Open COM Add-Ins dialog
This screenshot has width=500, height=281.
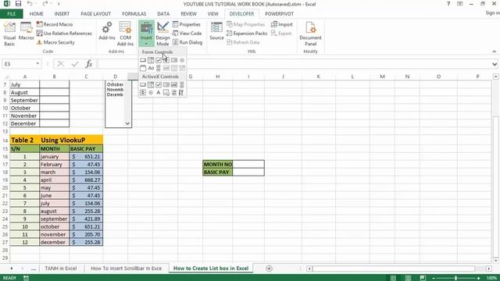[x=125, y=34]
